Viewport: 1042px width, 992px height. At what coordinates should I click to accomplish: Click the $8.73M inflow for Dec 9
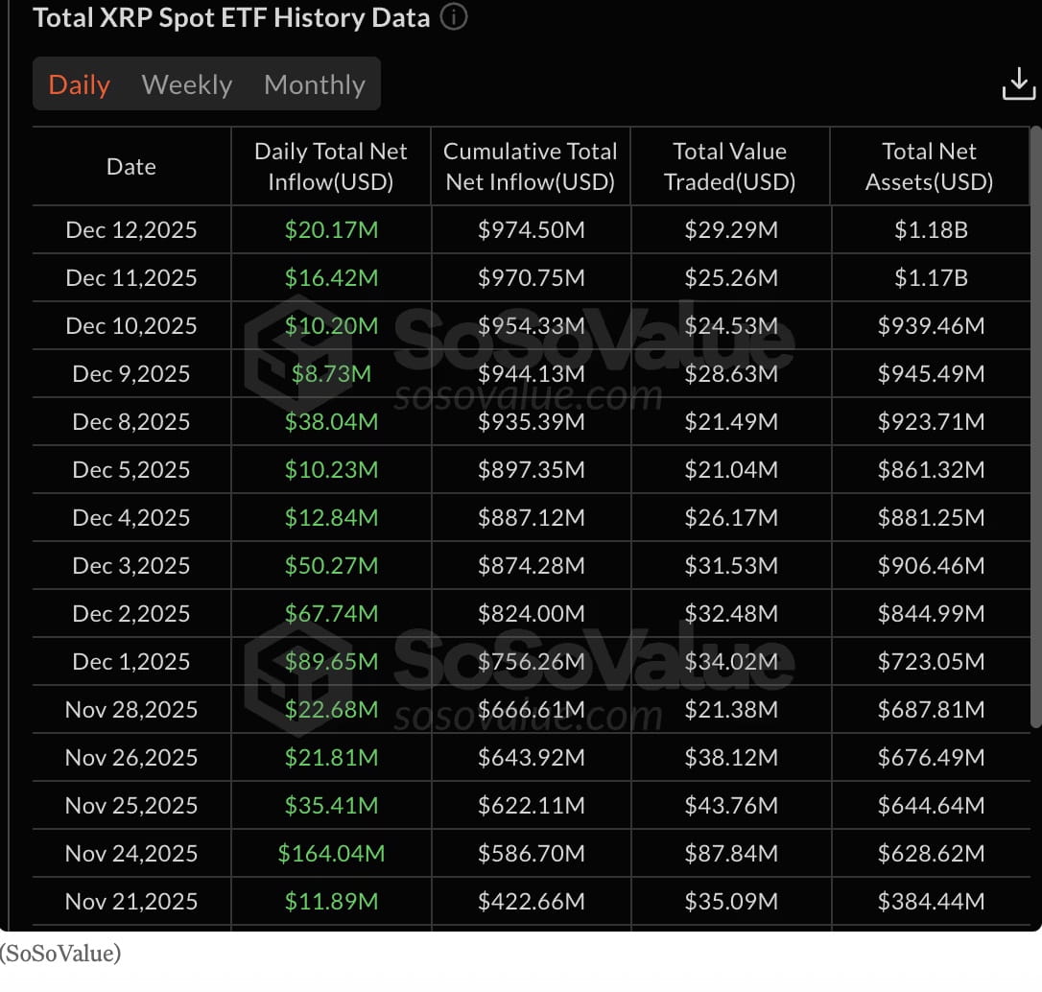(330, 373)
